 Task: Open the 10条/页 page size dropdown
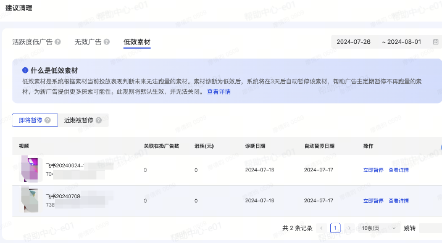379,228
